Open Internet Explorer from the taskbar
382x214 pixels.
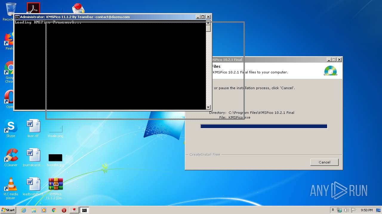click(x=24, y=210)
